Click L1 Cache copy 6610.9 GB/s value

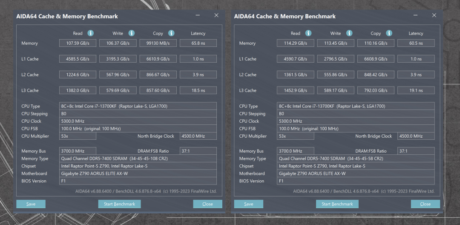click(158, 59)
